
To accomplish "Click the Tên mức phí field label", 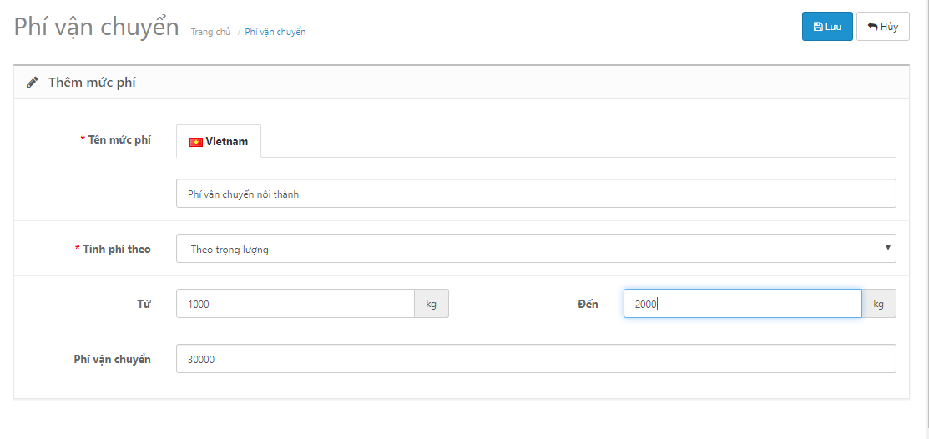I will 115,140.
